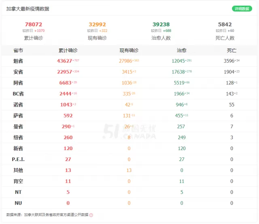This screenshot has width=259, height=224.
Task: Select the 其他 row label
Action: coord(18,170)
